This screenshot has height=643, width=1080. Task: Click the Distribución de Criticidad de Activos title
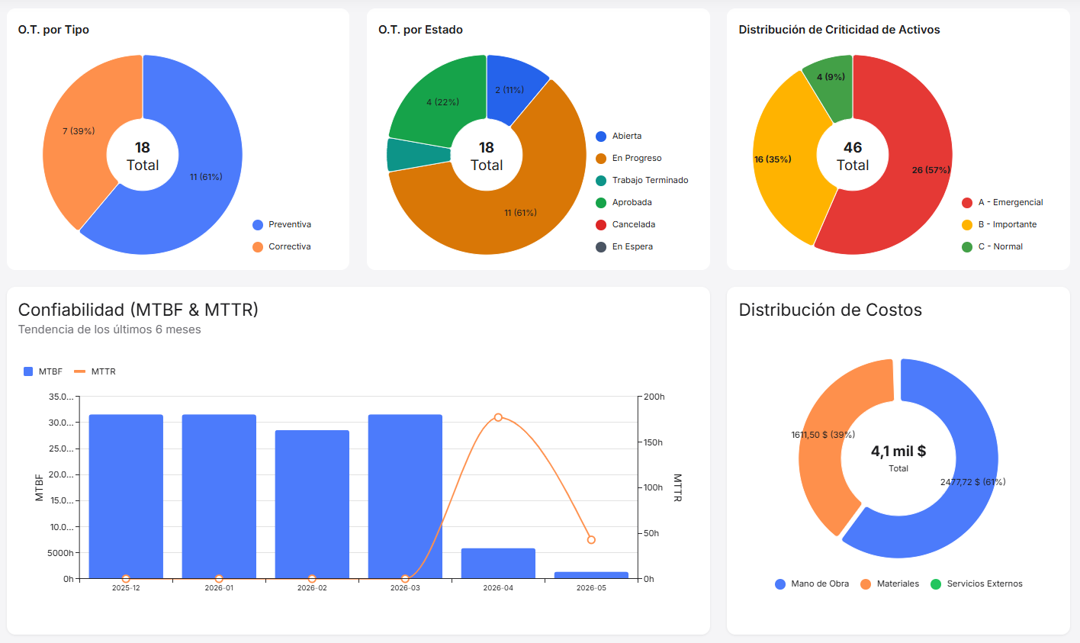click(x=839, y=30)
